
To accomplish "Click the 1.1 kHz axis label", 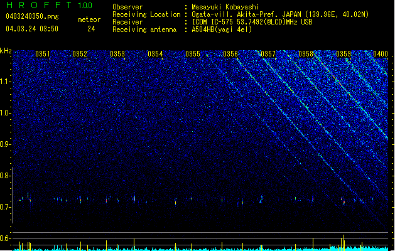I will 6,82.
